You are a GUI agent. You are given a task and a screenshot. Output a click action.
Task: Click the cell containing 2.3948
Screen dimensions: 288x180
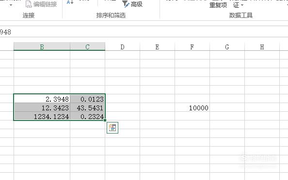[42, 99]
